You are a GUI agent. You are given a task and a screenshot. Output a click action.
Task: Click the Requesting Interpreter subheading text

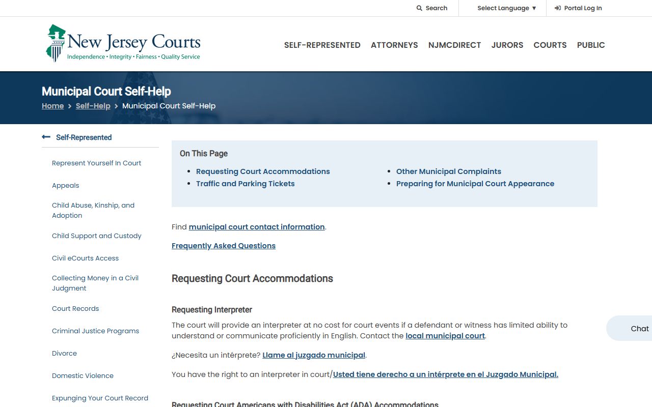click(212, 310)
